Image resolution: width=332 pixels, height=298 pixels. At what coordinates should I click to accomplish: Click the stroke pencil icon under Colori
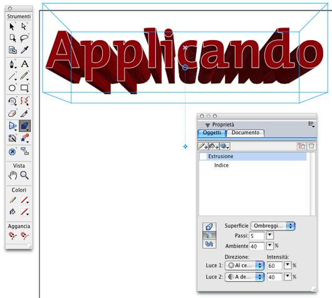coord(13,200)
